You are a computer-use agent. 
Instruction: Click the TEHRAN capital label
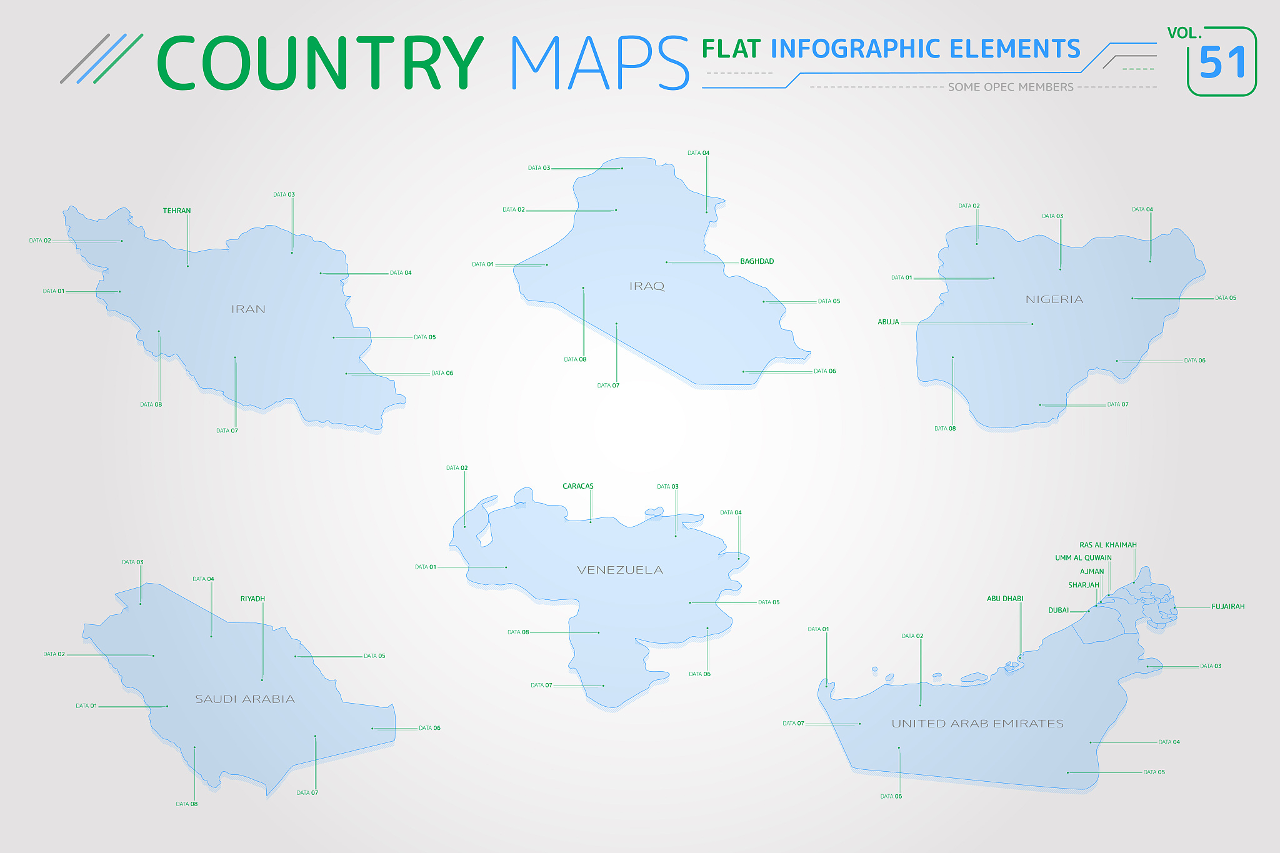click(177, 211)
